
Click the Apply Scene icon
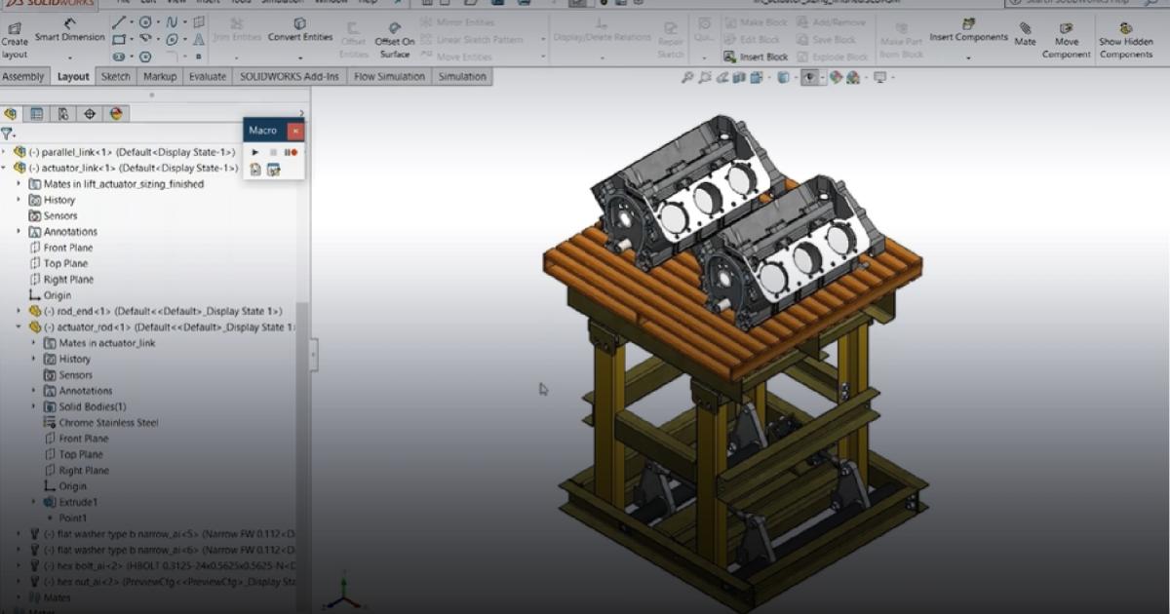[853, 77]
